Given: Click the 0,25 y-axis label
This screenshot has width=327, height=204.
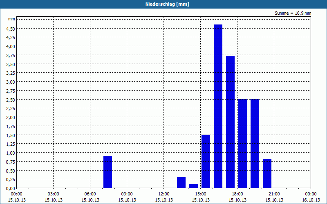Looking at the screenshot, I should (11, 180).
